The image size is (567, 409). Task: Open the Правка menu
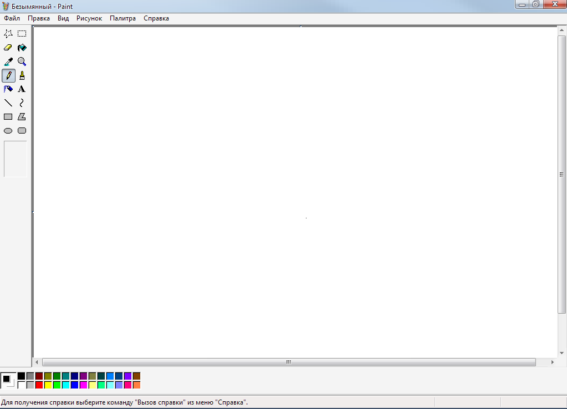pyautogui.click(x=39, y=18)
